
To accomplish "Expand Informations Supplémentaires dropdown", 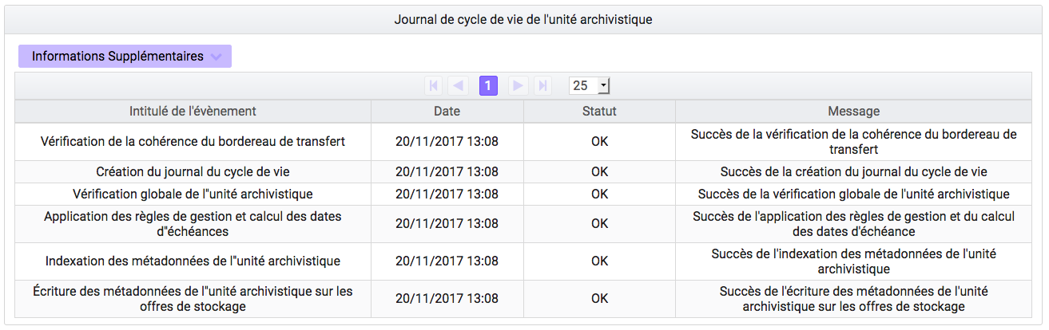I will click(x=125, y=57).
